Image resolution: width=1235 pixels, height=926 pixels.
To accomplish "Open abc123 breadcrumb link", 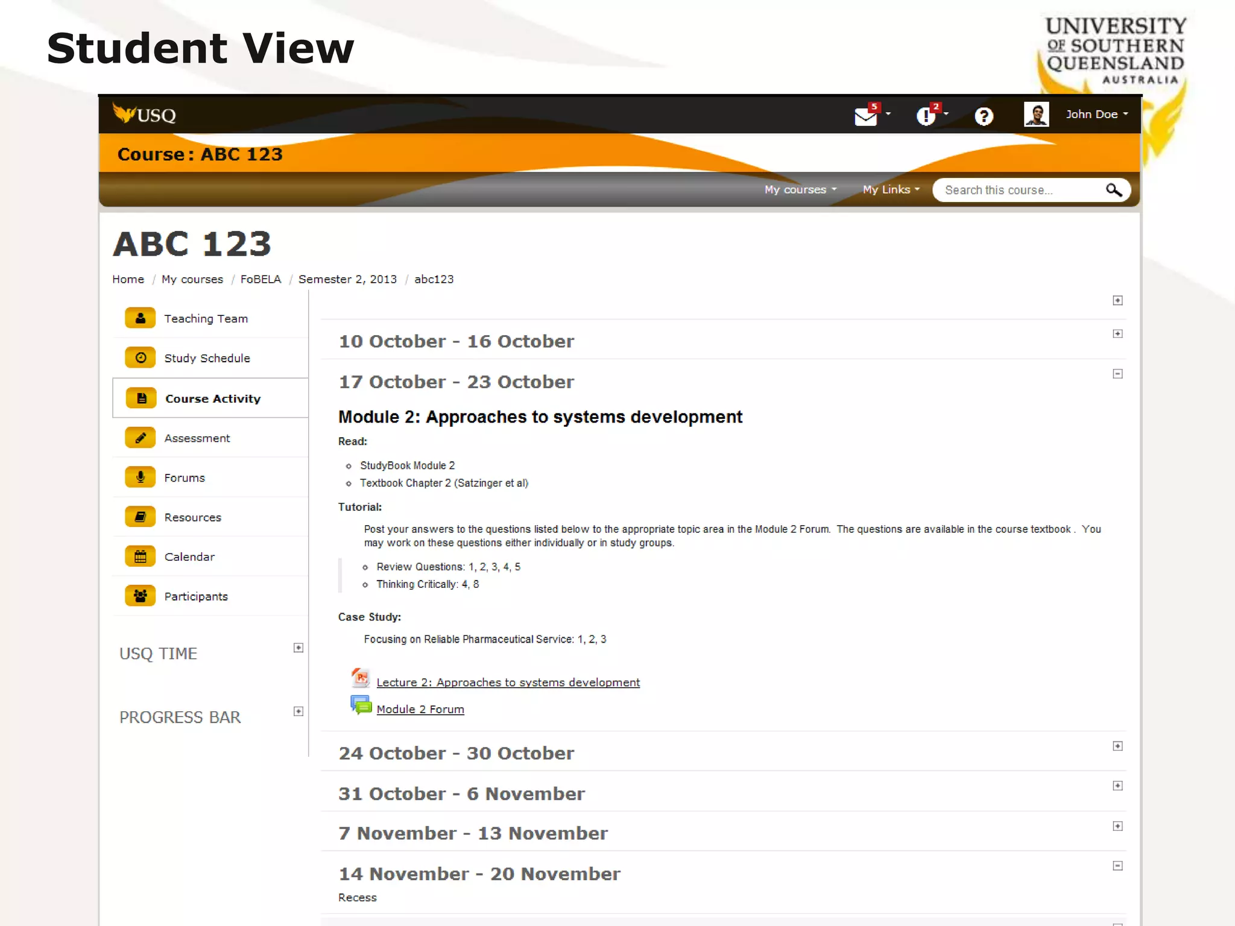I will pos(434,279).
